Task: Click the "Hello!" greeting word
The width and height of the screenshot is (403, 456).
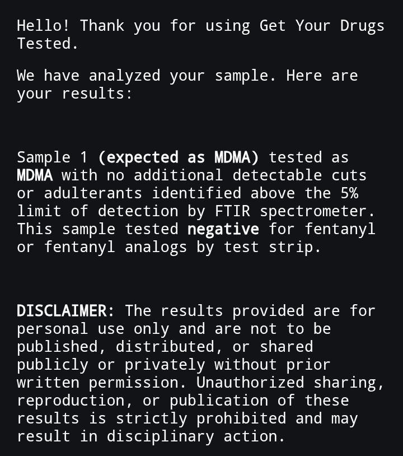Action: click(x=44, y=26)
